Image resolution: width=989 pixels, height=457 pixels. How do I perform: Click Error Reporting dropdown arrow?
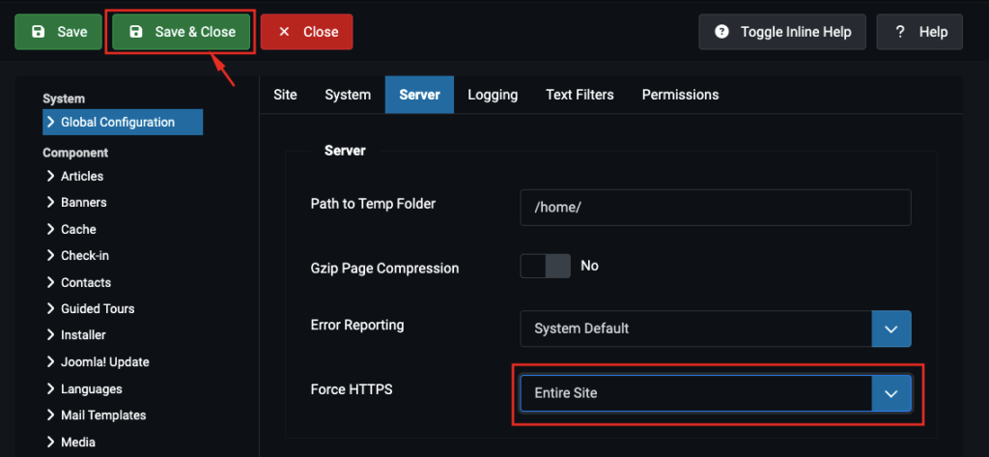pyautogui.click(x=891, y=328)
